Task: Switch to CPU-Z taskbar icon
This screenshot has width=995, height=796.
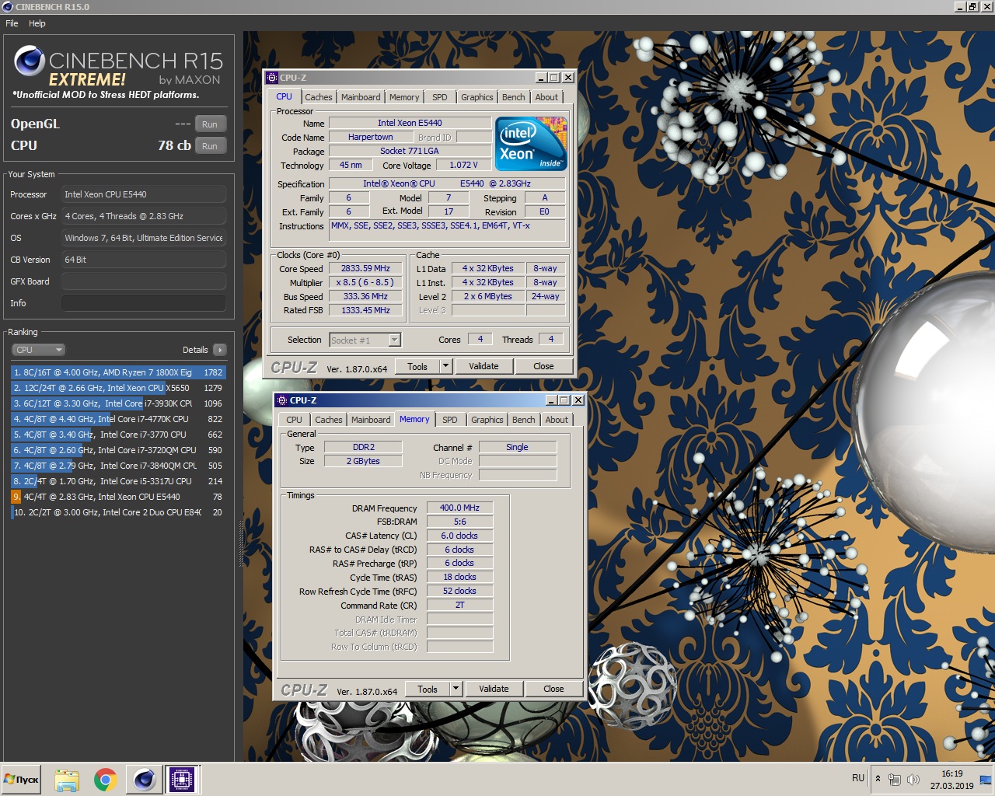Action: (182, 780)
